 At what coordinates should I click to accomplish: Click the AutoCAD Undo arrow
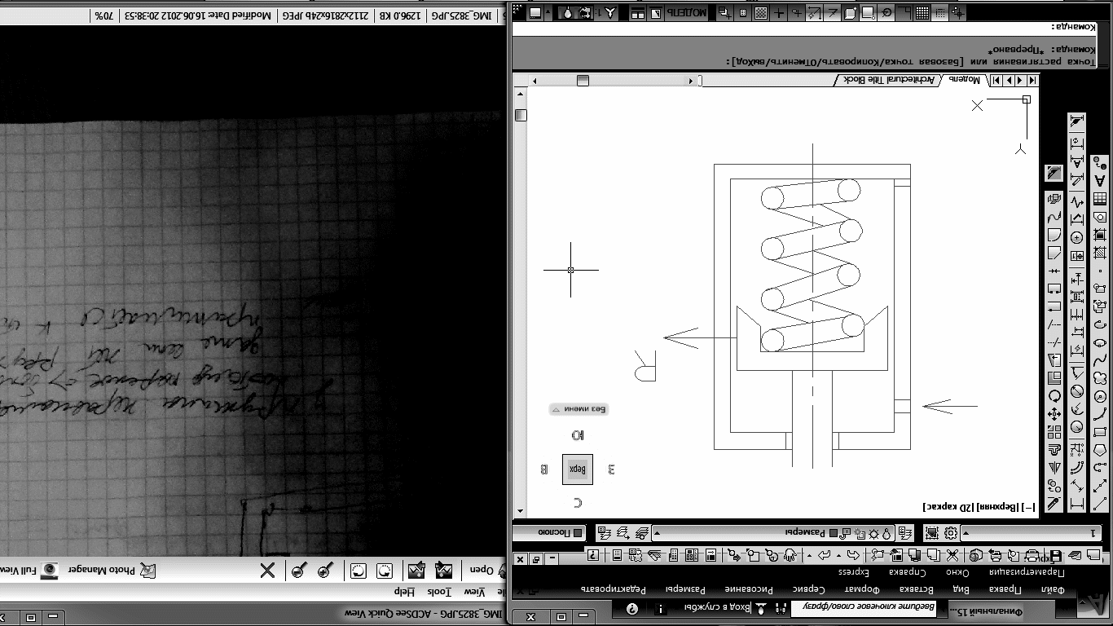(852, 556)
